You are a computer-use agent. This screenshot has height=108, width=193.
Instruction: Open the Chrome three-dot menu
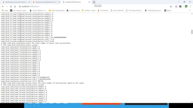pyautogui.click(x=190, y=7)
